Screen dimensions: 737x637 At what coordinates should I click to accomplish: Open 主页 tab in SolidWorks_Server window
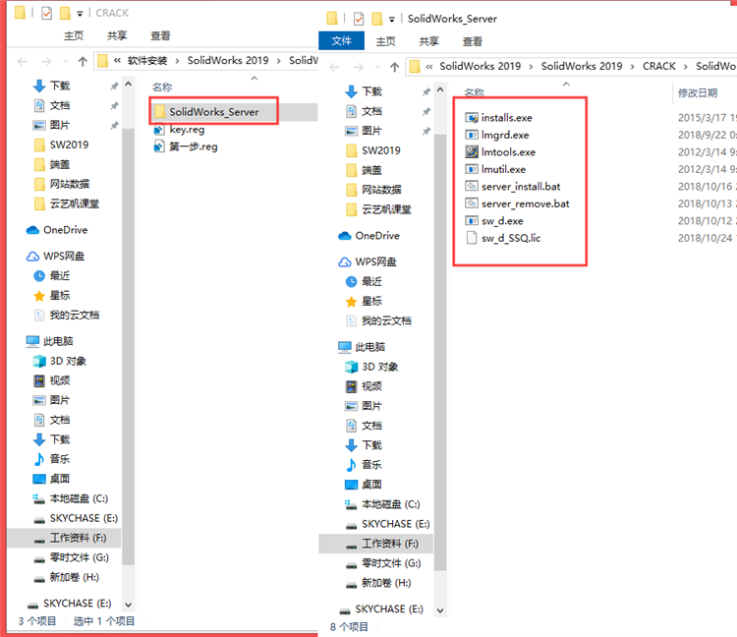pos(385,41)
